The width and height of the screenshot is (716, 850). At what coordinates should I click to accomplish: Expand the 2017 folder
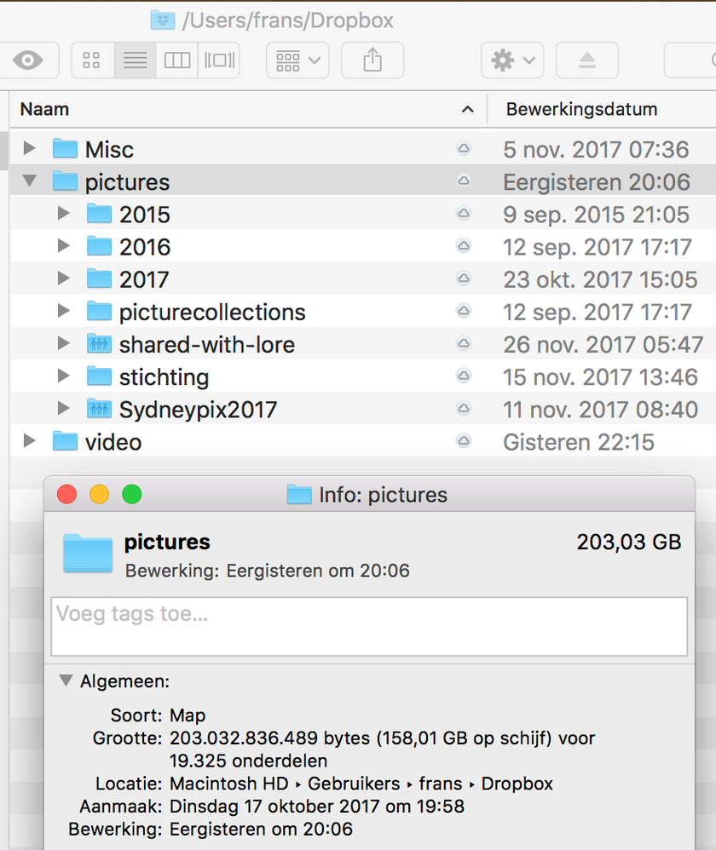click(x=64, y=279)
